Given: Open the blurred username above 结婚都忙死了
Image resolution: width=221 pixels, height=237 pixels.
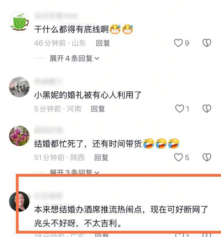Looking at the screenshot, I should pos(49,130).
